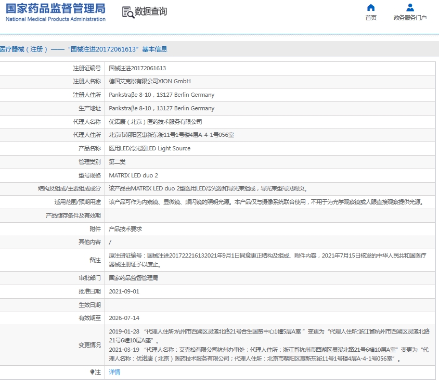
Task: Click the 产品名称 label
Action: (x=89, y=148)
